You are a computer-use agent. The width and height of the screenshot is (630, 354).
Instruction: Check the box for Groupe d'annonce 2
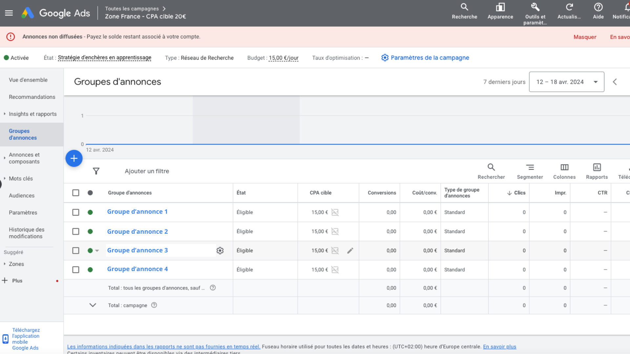[x=76, y=231]
